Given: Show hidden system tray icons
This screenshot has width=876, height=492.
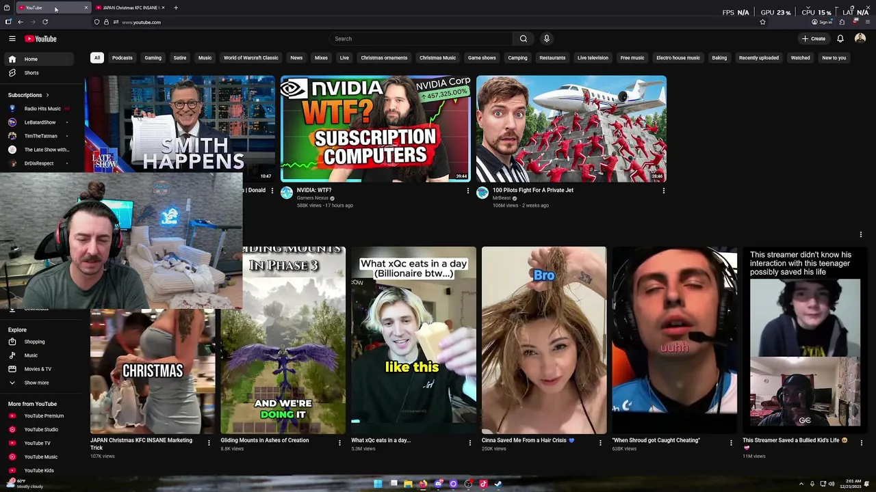Looking at the screenshot, I should pos(801,484).
